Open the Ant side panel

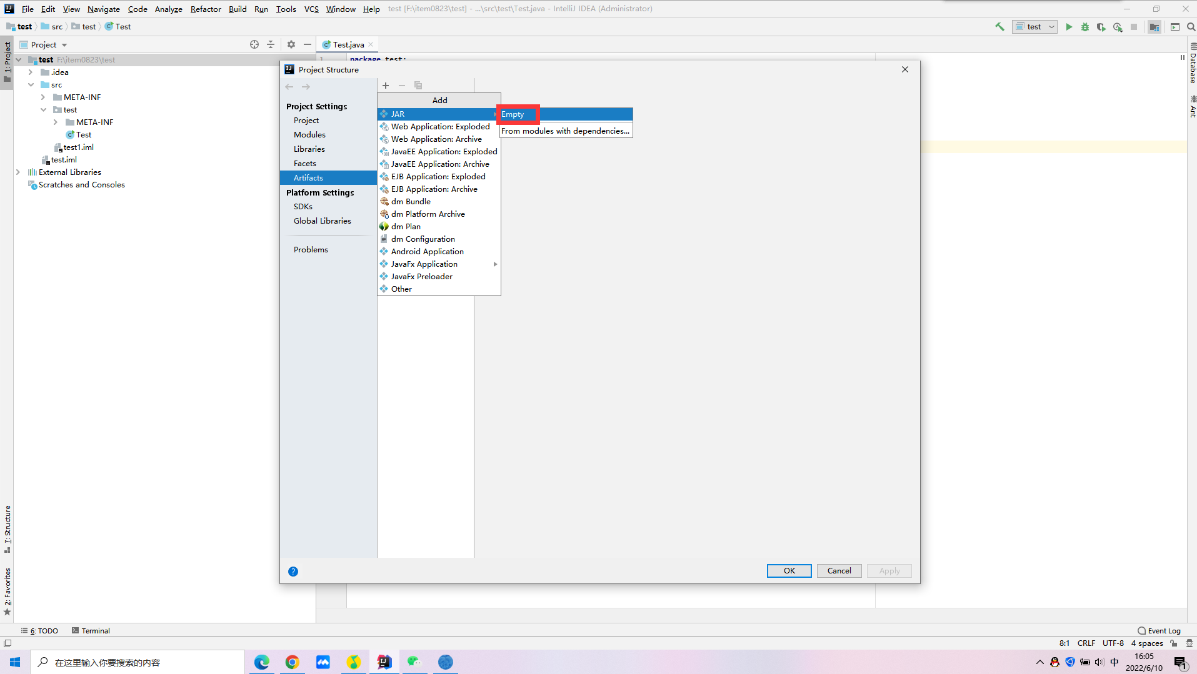click(1193, 106)
